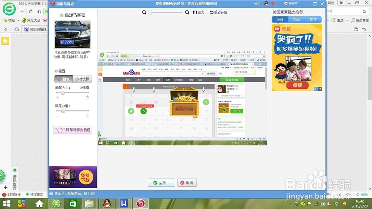Click the 360 browser logo icon

[9, 9]
